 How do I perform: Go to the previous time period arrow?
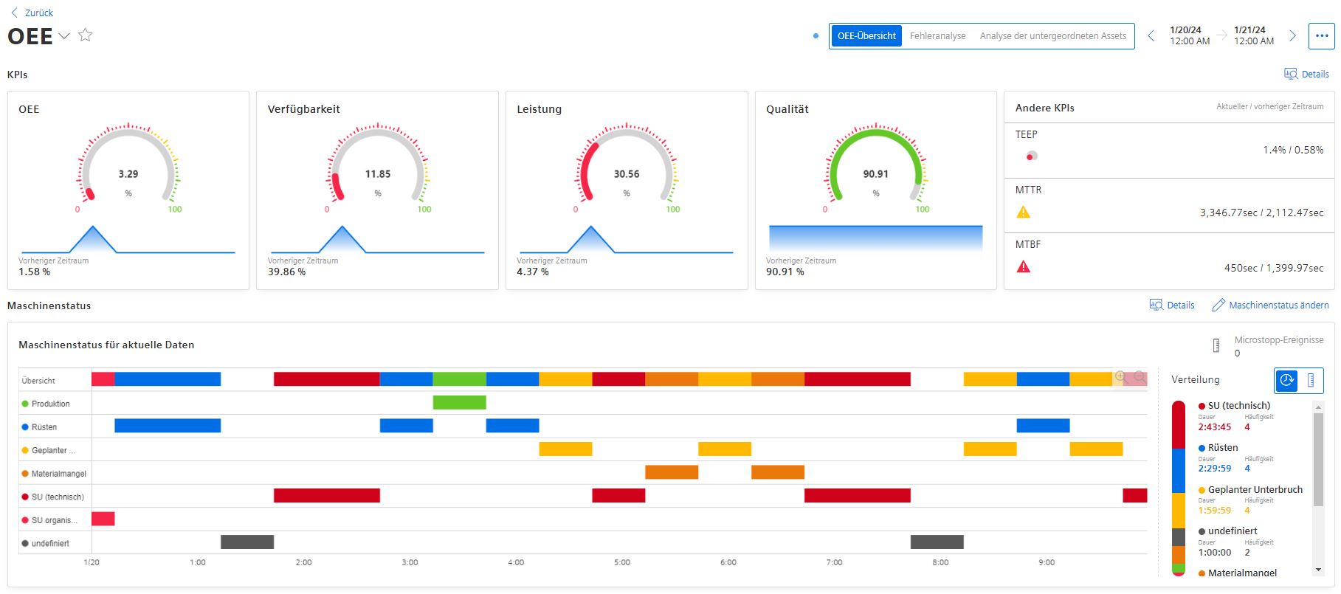click(x=1151, y=35)
